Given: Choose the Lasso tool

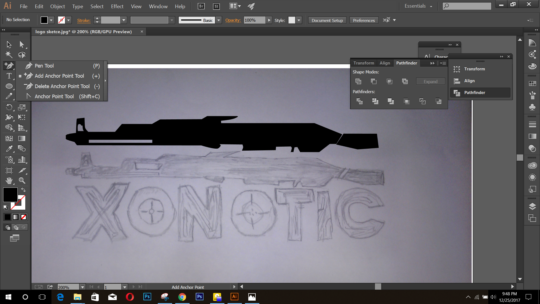Looking at the screenshot, I should [22, 55].
